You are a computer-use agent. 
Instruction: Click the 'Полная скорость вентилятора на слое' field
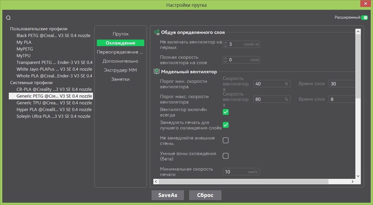click(241, 60)
